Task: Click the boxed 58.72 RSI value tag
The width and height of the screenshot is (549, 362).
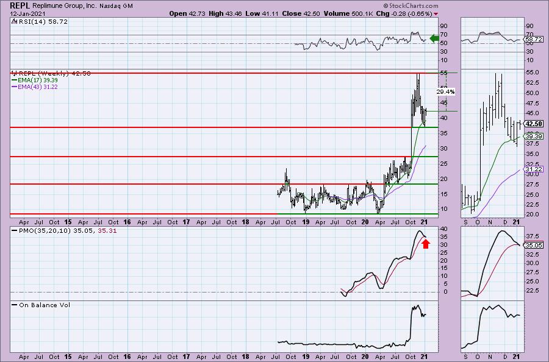Action: tap(534, 40)
